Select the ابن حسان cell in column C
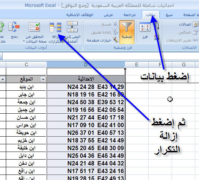The width and height of the screenshot is (199, 180). click(x=26, y=117)
